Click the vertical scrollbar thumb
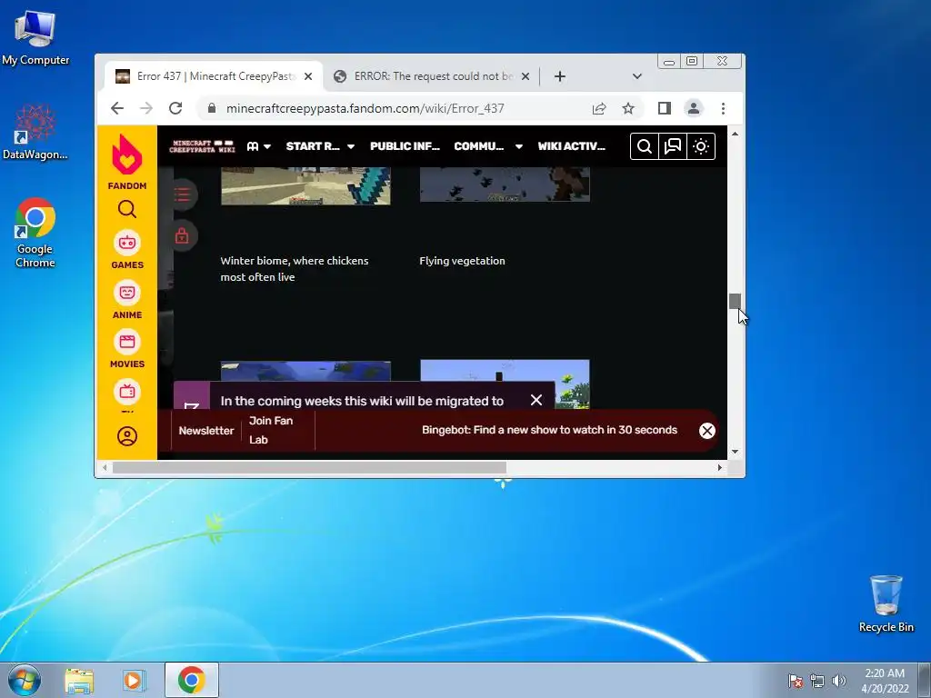 (x=735, y=301)
